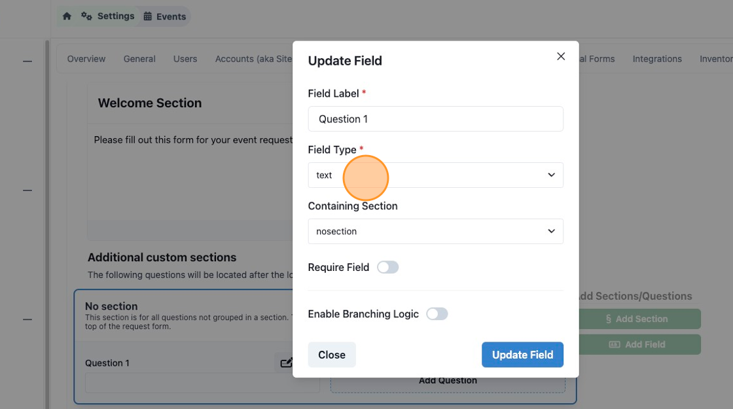
Task: Collapse the top sidebar dash marker
Action: point(27,62)
